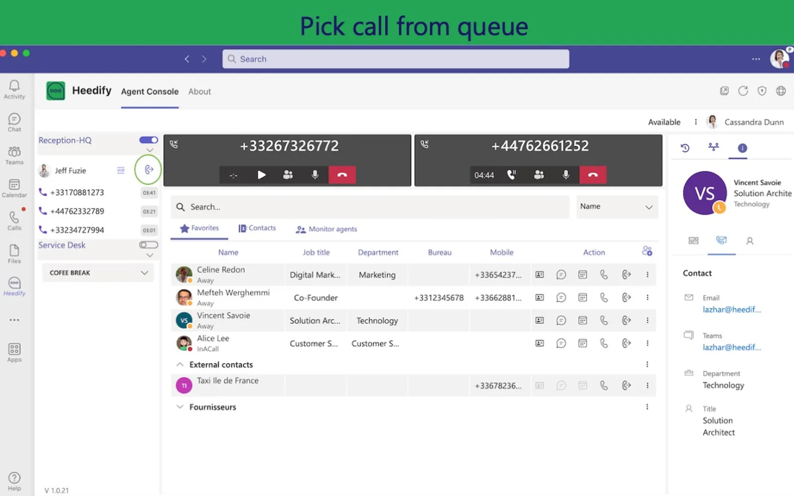
Task: Refresh the Heedify tab
Action: [743, 91]
